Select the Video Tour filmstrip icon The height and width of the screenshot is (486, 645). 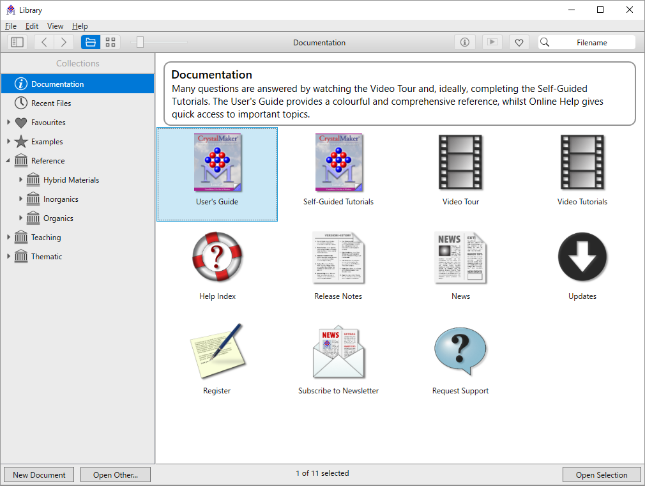[460, 162]
